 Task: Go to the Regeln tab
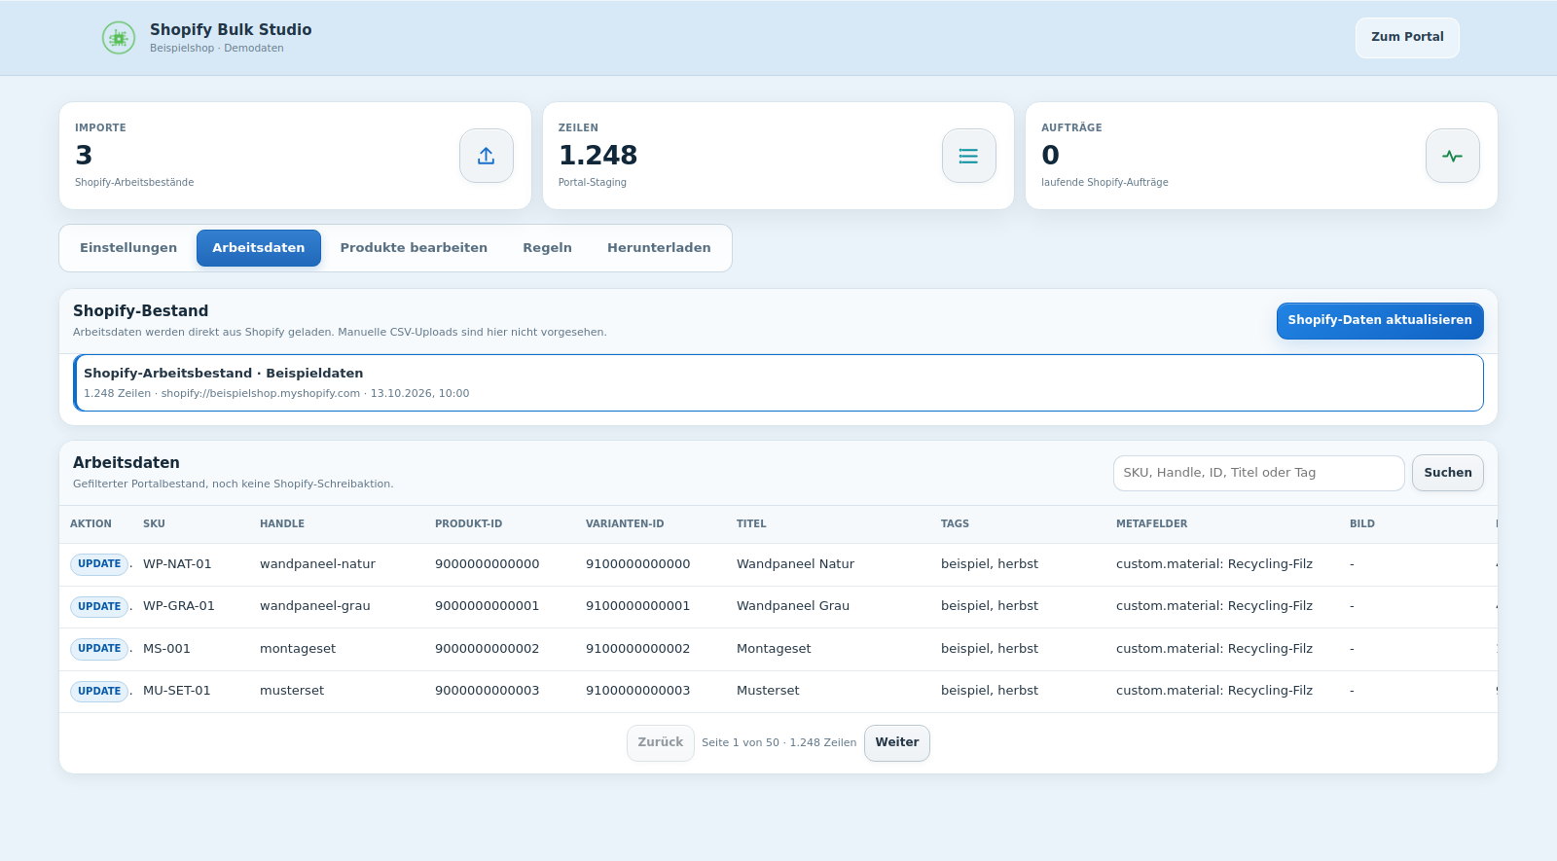point(548,248)
